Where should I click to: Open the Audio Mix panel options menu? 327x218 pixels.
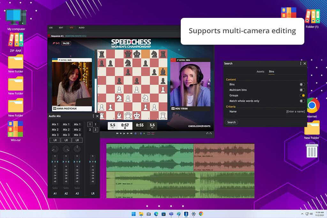pos(93,116)
